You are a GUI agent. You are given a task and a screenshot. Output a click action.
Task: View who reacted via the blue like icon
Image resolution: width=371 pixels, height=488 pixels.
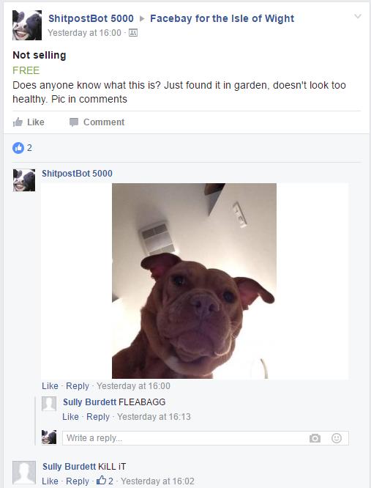pos(18,148)
